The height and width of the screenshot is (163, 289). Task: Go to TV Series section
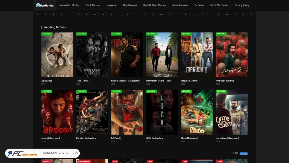199,5
